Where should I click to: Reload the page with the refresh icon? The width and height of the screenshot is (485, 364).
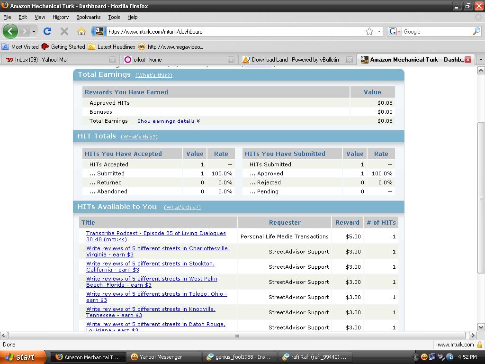tap(47, 31)
